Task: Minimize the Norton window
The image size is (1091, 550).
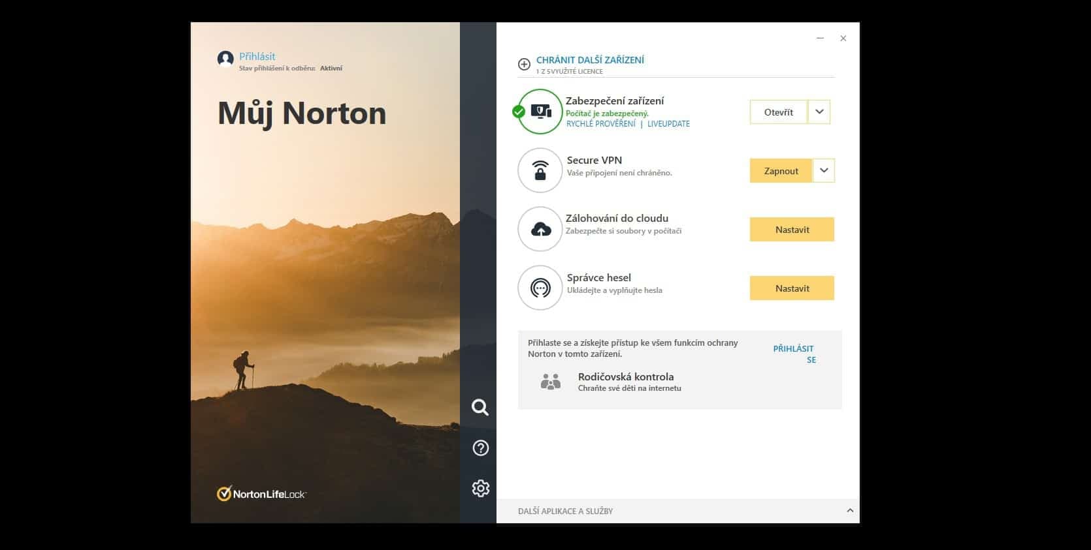Action: [821, 38]
